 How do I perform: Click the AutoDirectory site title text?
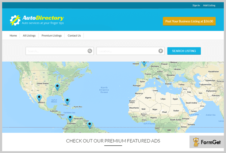[x=43, y=18]
